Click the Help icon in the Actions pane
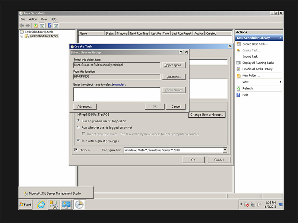 238,95
